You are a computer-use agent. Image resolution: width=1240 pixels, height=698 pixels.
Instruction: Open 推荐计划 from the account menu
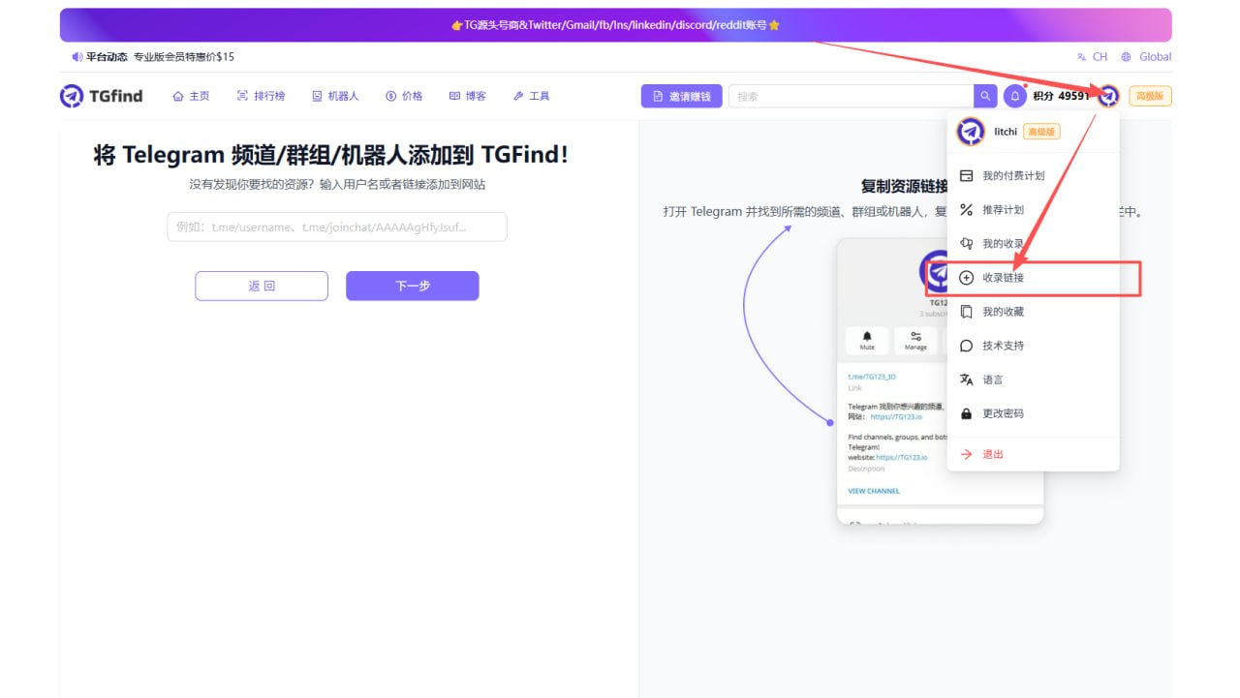coord(1033,210)
